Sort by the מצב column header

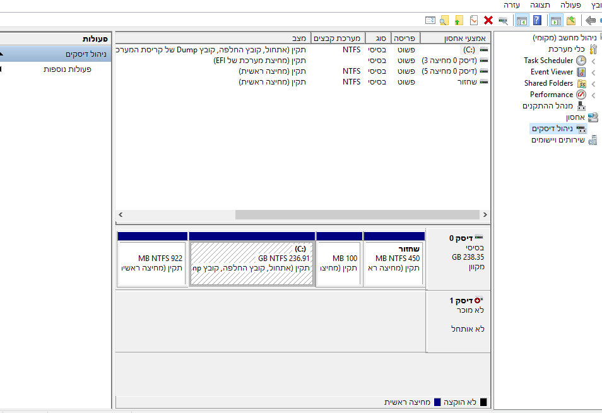point(213,38)
